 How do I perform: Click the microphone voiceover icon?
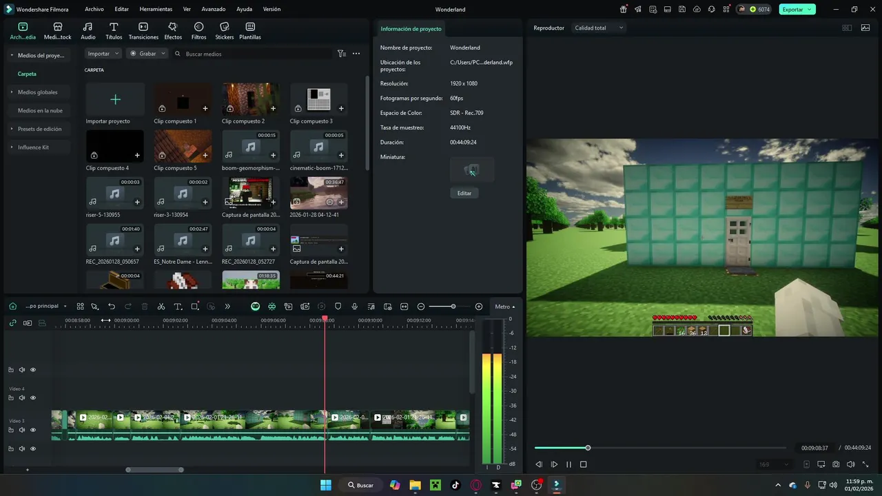point(354,307)
